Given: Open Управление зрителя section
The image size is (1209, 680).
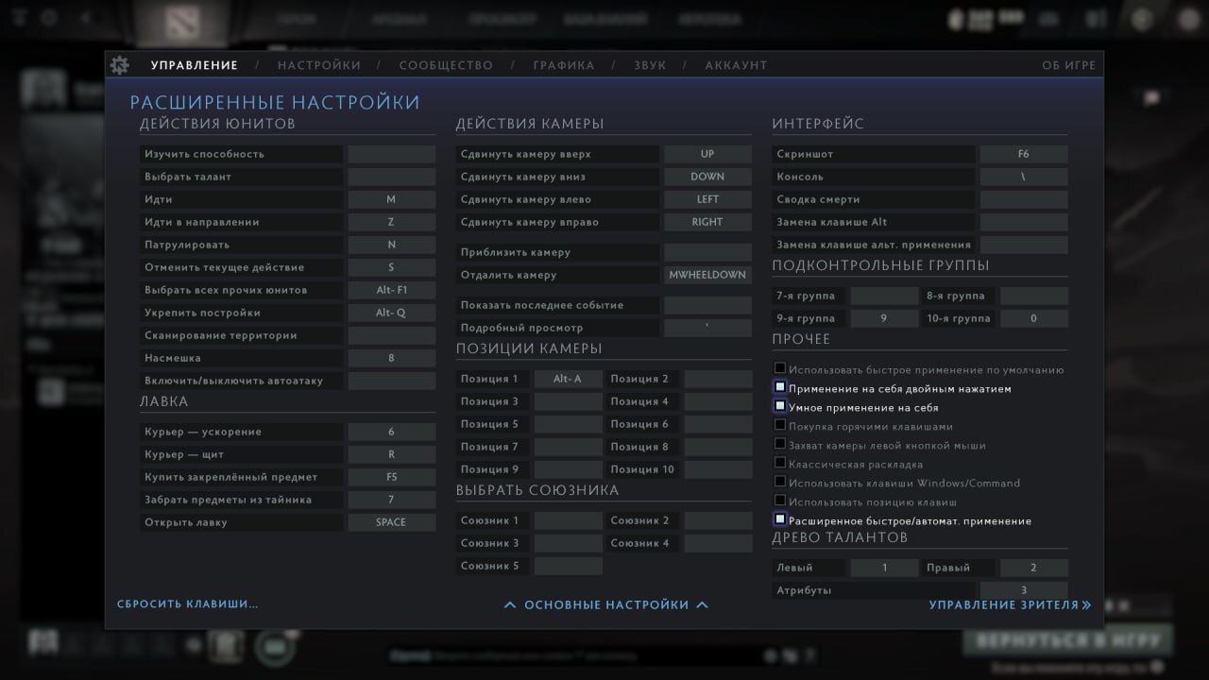Looking at the screenshot, I should 1003,604.
